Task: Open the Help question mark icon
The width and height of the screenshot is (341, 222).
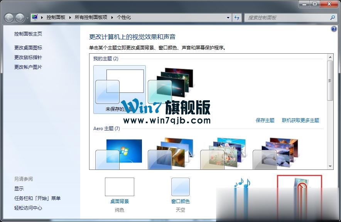Action: click(x=334, y=29)
